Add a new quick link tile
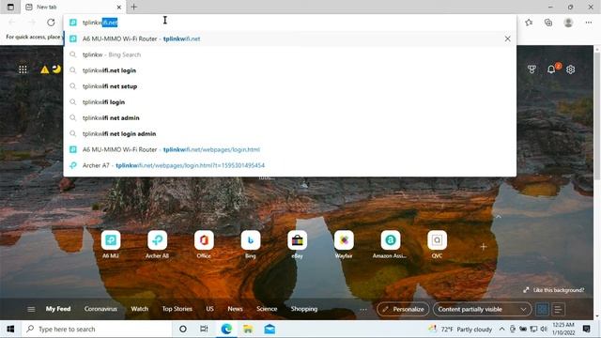The image size is (601, 338). [484, 247]
